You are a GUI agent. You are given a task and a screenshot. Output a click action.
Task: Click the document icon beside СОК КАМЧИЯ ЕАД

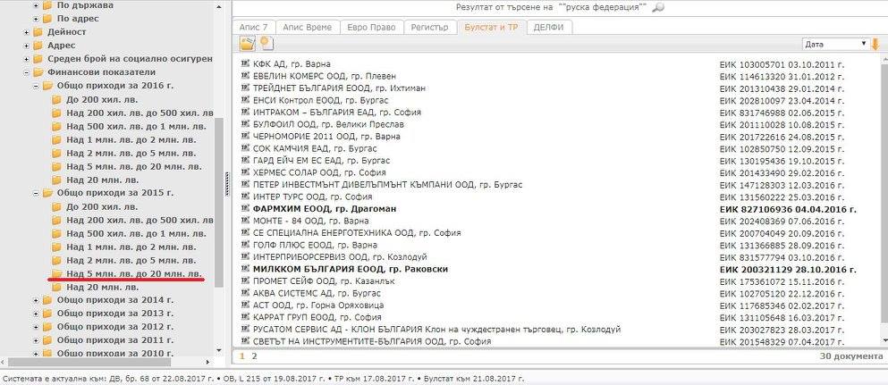[245, 148]
